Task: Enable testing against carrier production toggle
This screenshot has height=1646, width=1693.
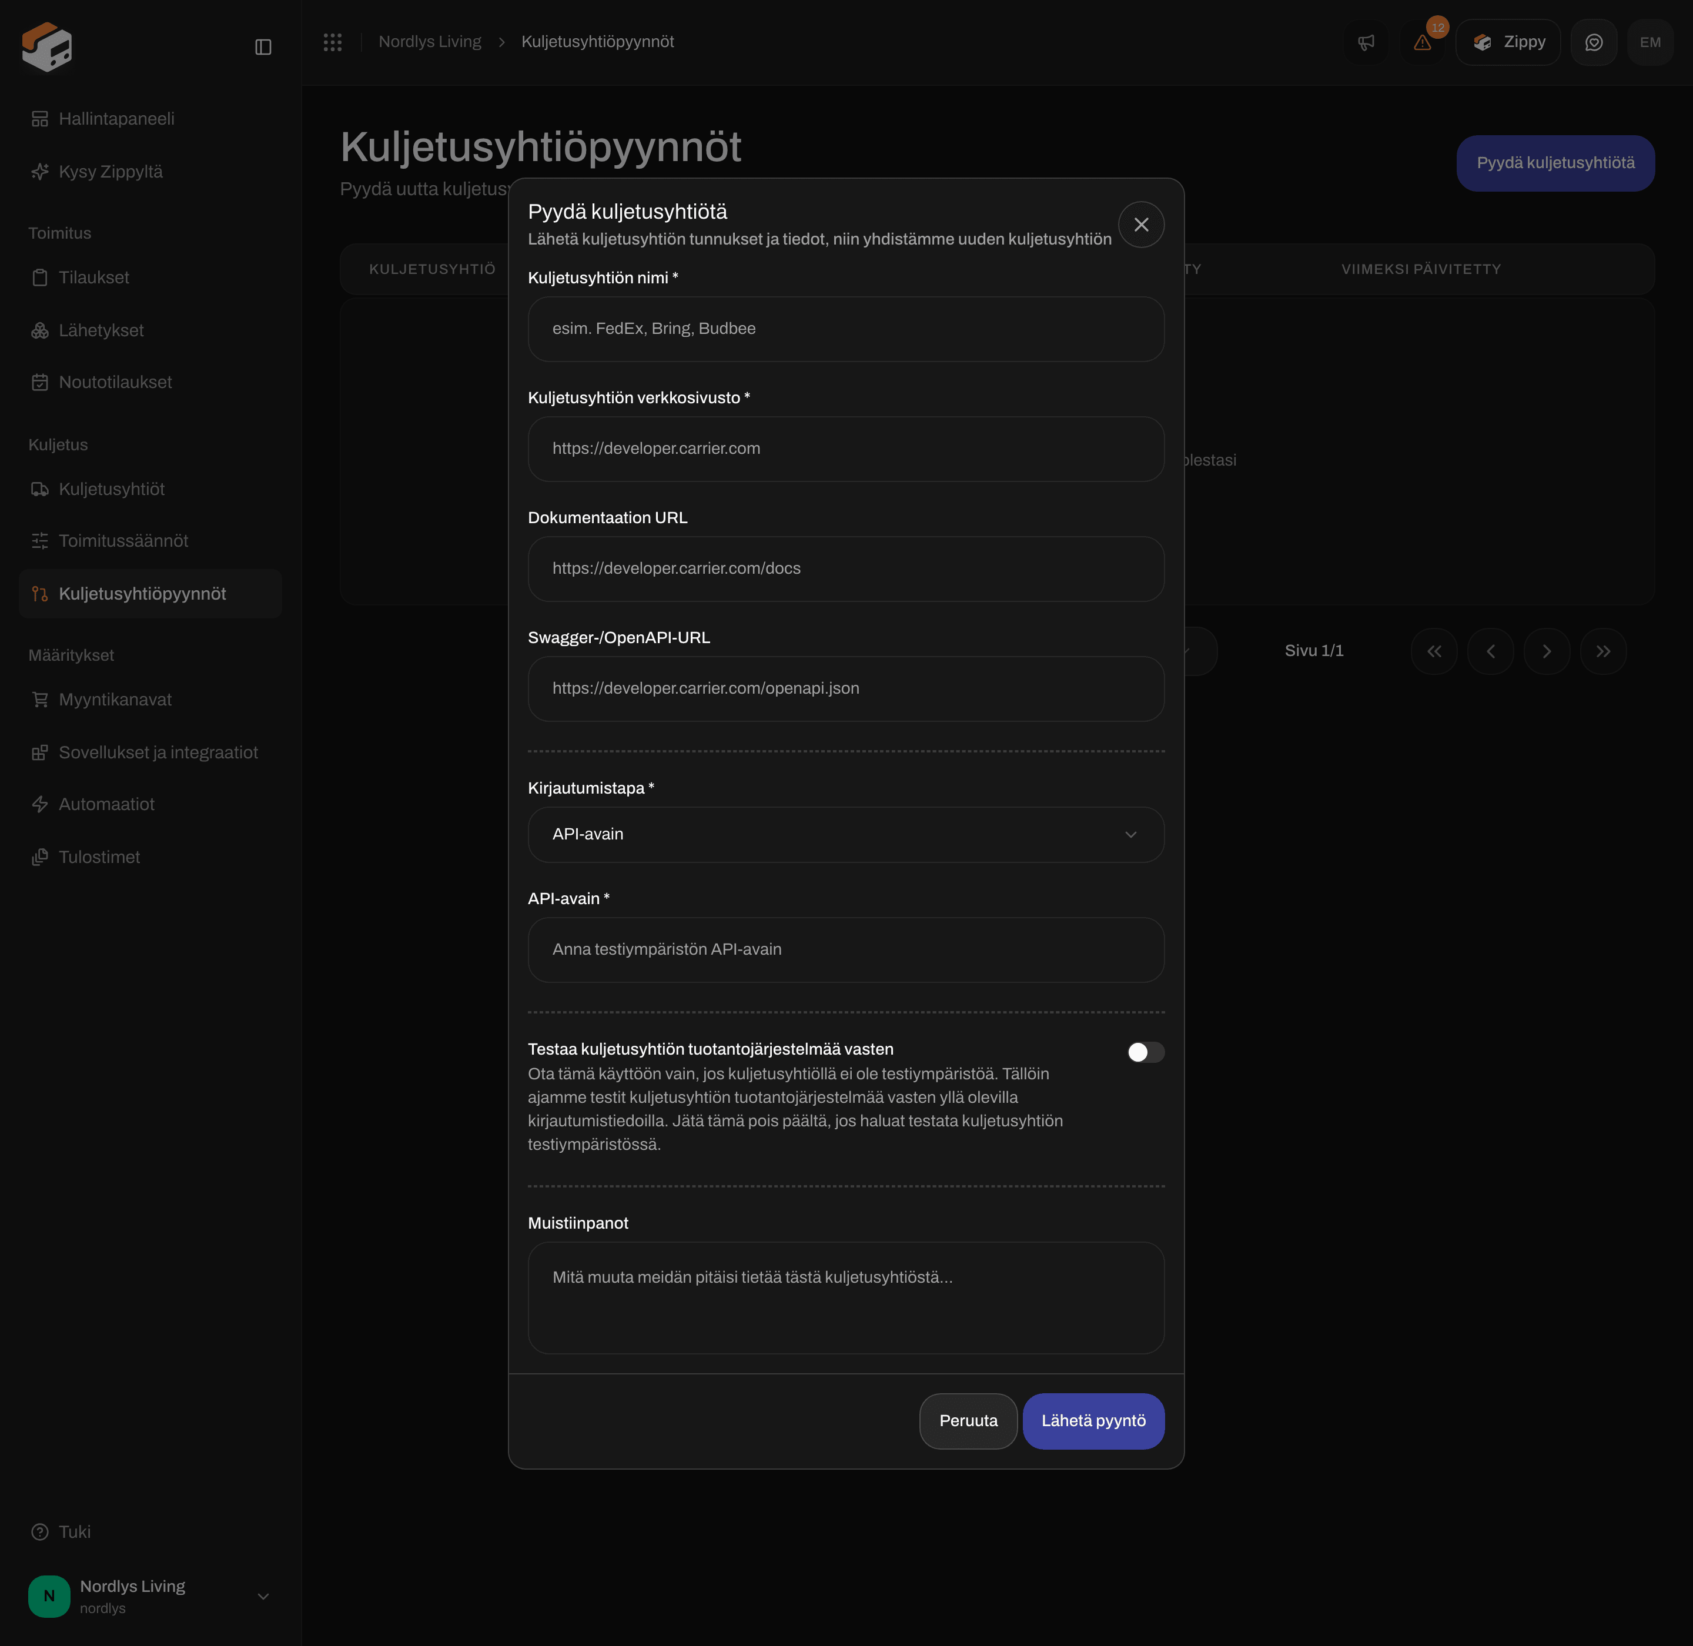Action: pyautogui.click(x=1146, y=1052)
